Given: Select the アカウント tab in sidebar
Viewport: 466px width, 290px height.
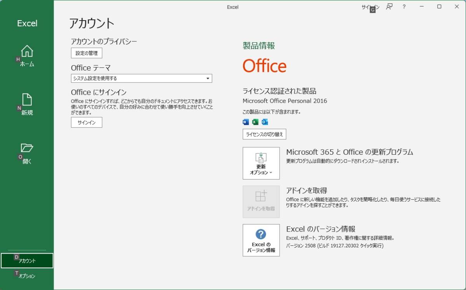Looking at the screenshot, I should [x=27, y=261].
